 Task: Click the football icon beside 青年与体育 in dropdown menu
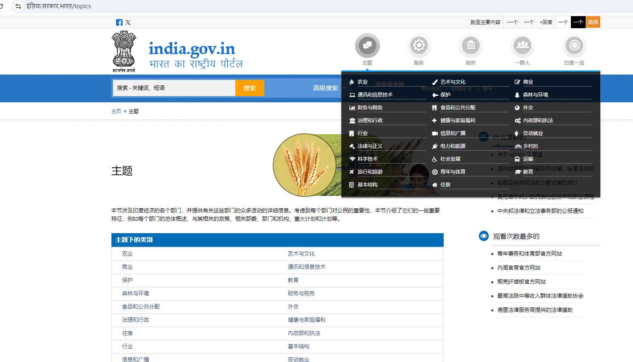click(x=435, y=172)
